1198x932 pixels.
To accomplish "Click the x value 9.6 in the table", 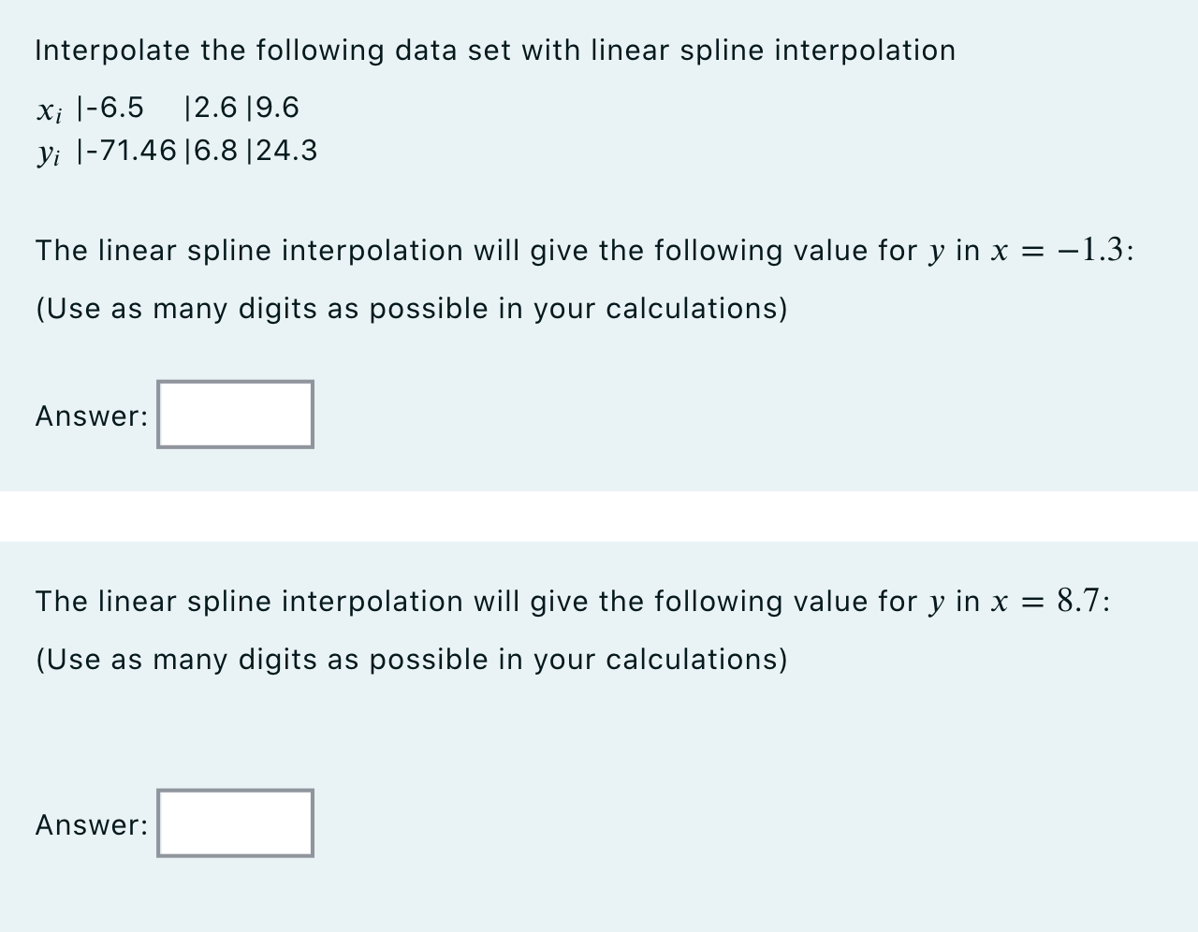I will pyautogui.click(x=277, y=108).
